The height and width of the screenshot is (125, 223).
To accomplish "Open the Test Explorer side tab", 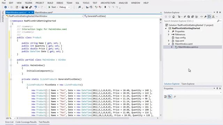I will [3, 16].
